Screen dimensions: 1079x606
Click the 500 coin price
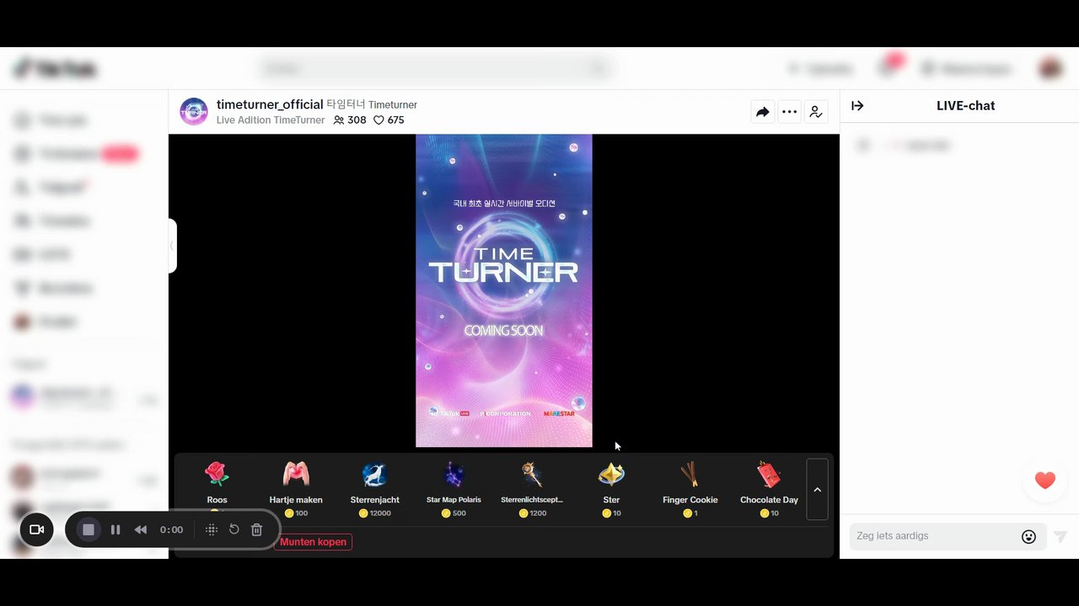pos(454,513)
